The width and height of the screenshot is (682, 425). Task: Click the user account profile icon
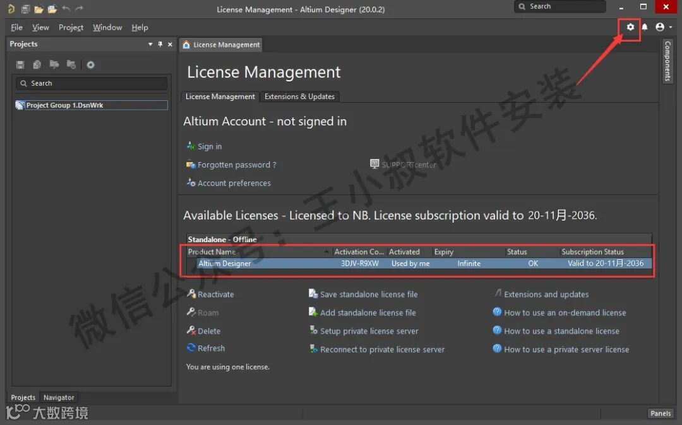660,27
